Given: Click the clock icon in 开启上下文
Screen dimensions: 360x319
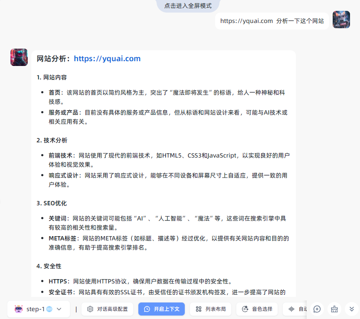Looking at the screenshot, I should pyautogui.click(x=147, y=309).
